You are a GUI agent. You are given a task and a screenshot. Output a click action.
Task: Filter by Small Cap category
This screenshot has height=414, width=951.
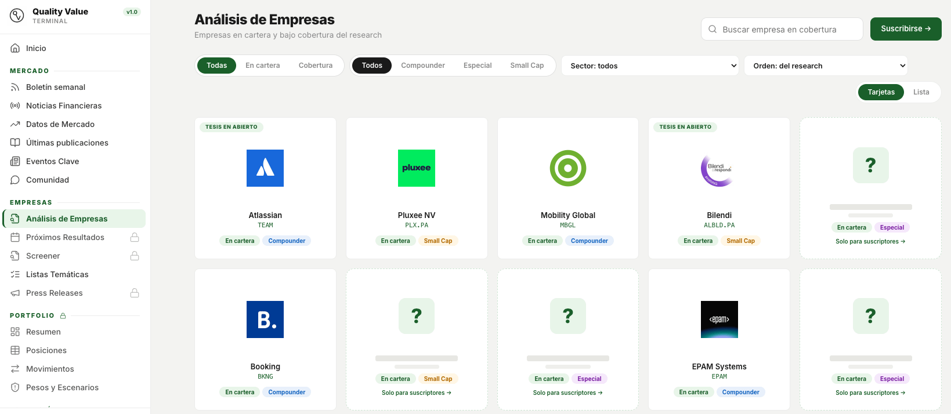pos(527,66)
